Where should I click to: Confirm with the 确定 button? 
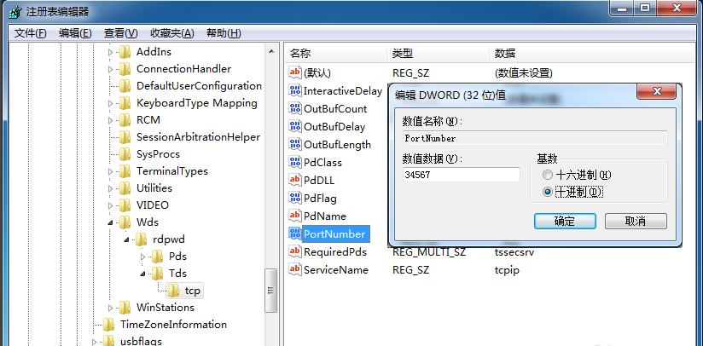pyautogui.click(x=565, y=221)
